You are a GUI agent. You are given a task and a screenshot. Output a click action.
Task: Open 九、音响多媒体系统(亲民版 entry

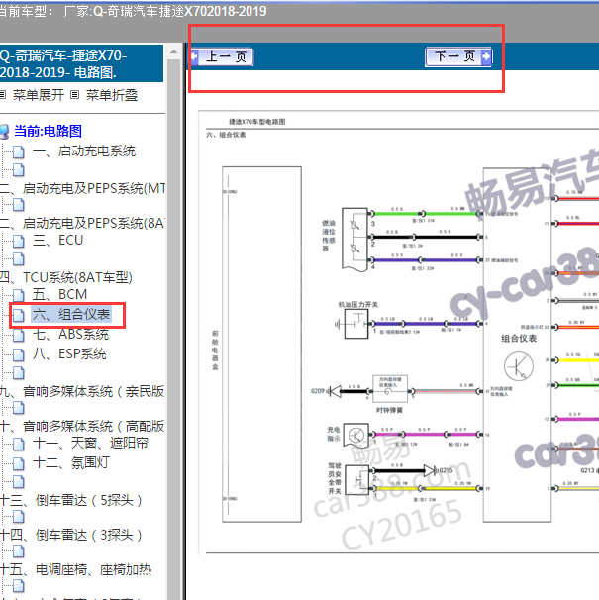click(82, 391)
